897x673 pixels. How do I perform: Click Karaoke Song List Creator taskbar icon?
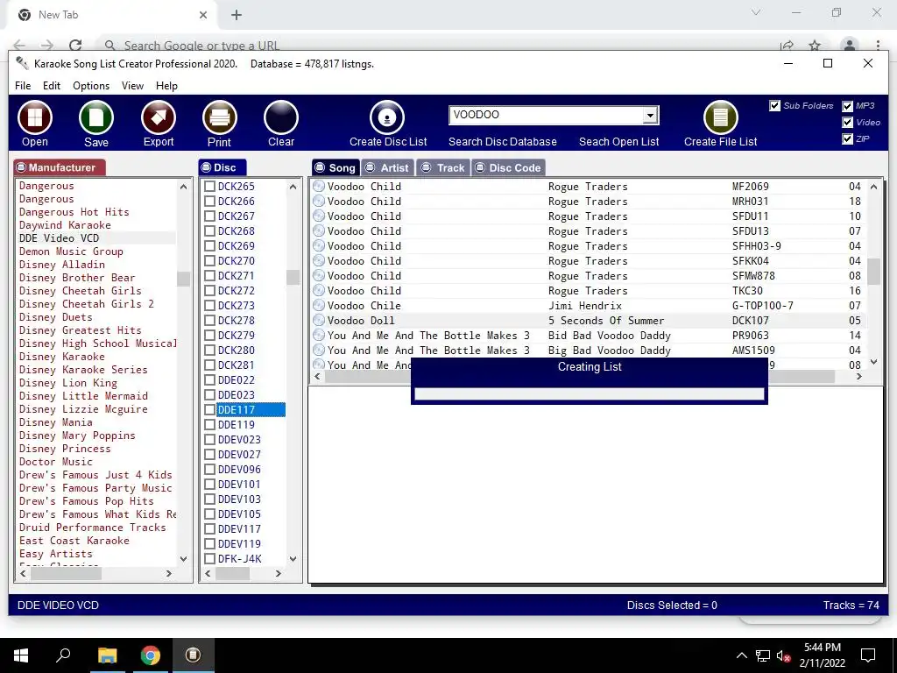[x=193, y=655]
